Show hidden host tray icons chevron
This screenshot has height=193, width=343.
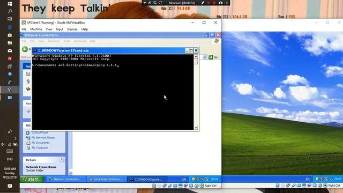pyautogui.click(x=16, y=138)
